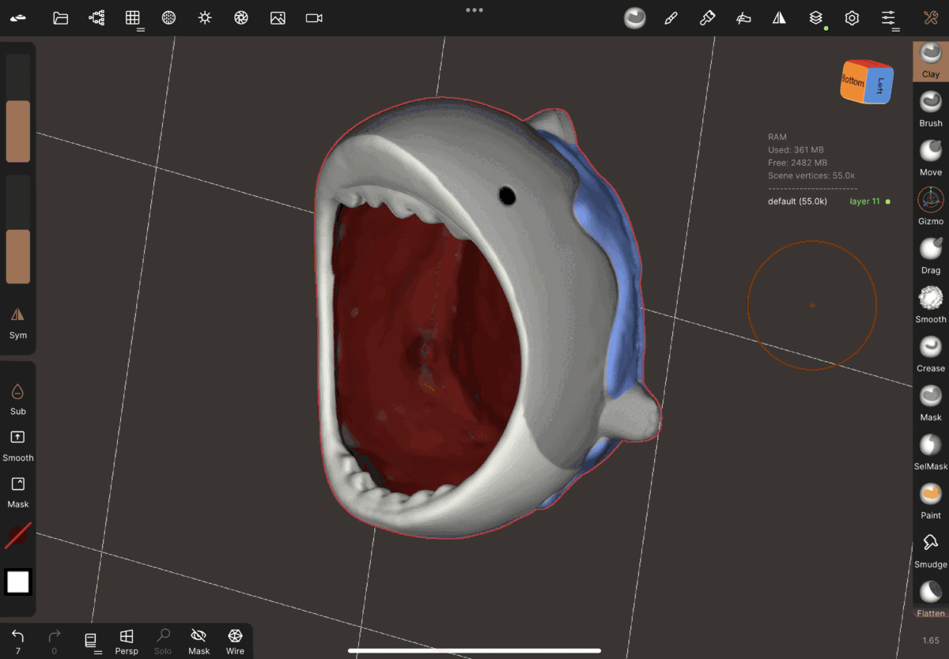The height and width of the screenshot is (659, 949).
Task: Open the dark red material color swatch
Action: coord(18,535)
